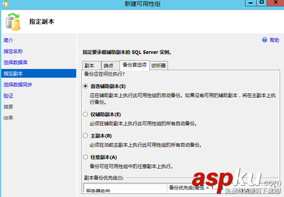Select the highlighted 指定副本 step
The image size is (284, 197).
pos(38,73)
